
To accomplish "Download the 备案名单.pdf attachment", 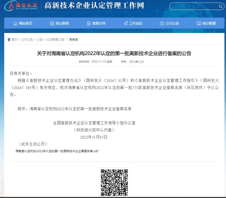I will point(57,151).
